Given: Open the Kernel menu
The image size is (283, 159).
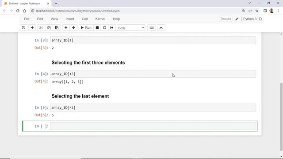Looking at the screenshot, I should pos(100,19).
